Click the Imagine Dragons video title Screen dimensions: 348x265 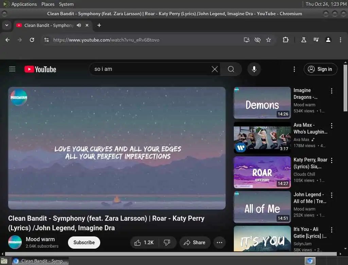coord(306,94)
